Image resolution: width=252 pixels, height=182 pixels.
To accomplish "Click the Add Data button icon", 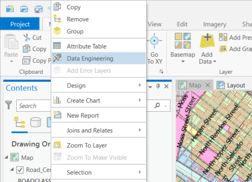I will click(x=207, y=40).
